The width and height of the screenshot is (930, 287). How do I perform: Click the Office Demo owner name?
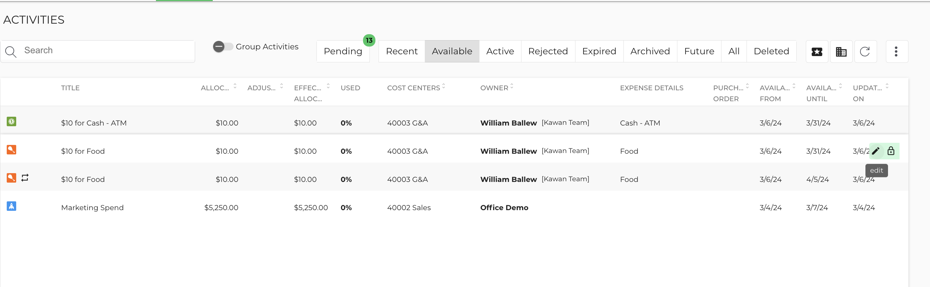coord(505,208)
